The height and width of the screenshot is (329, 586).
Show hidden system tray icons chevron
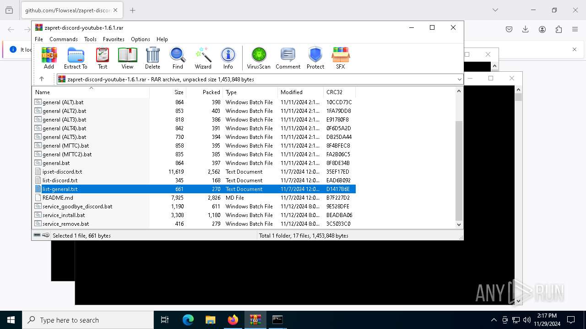coord(494,320)
